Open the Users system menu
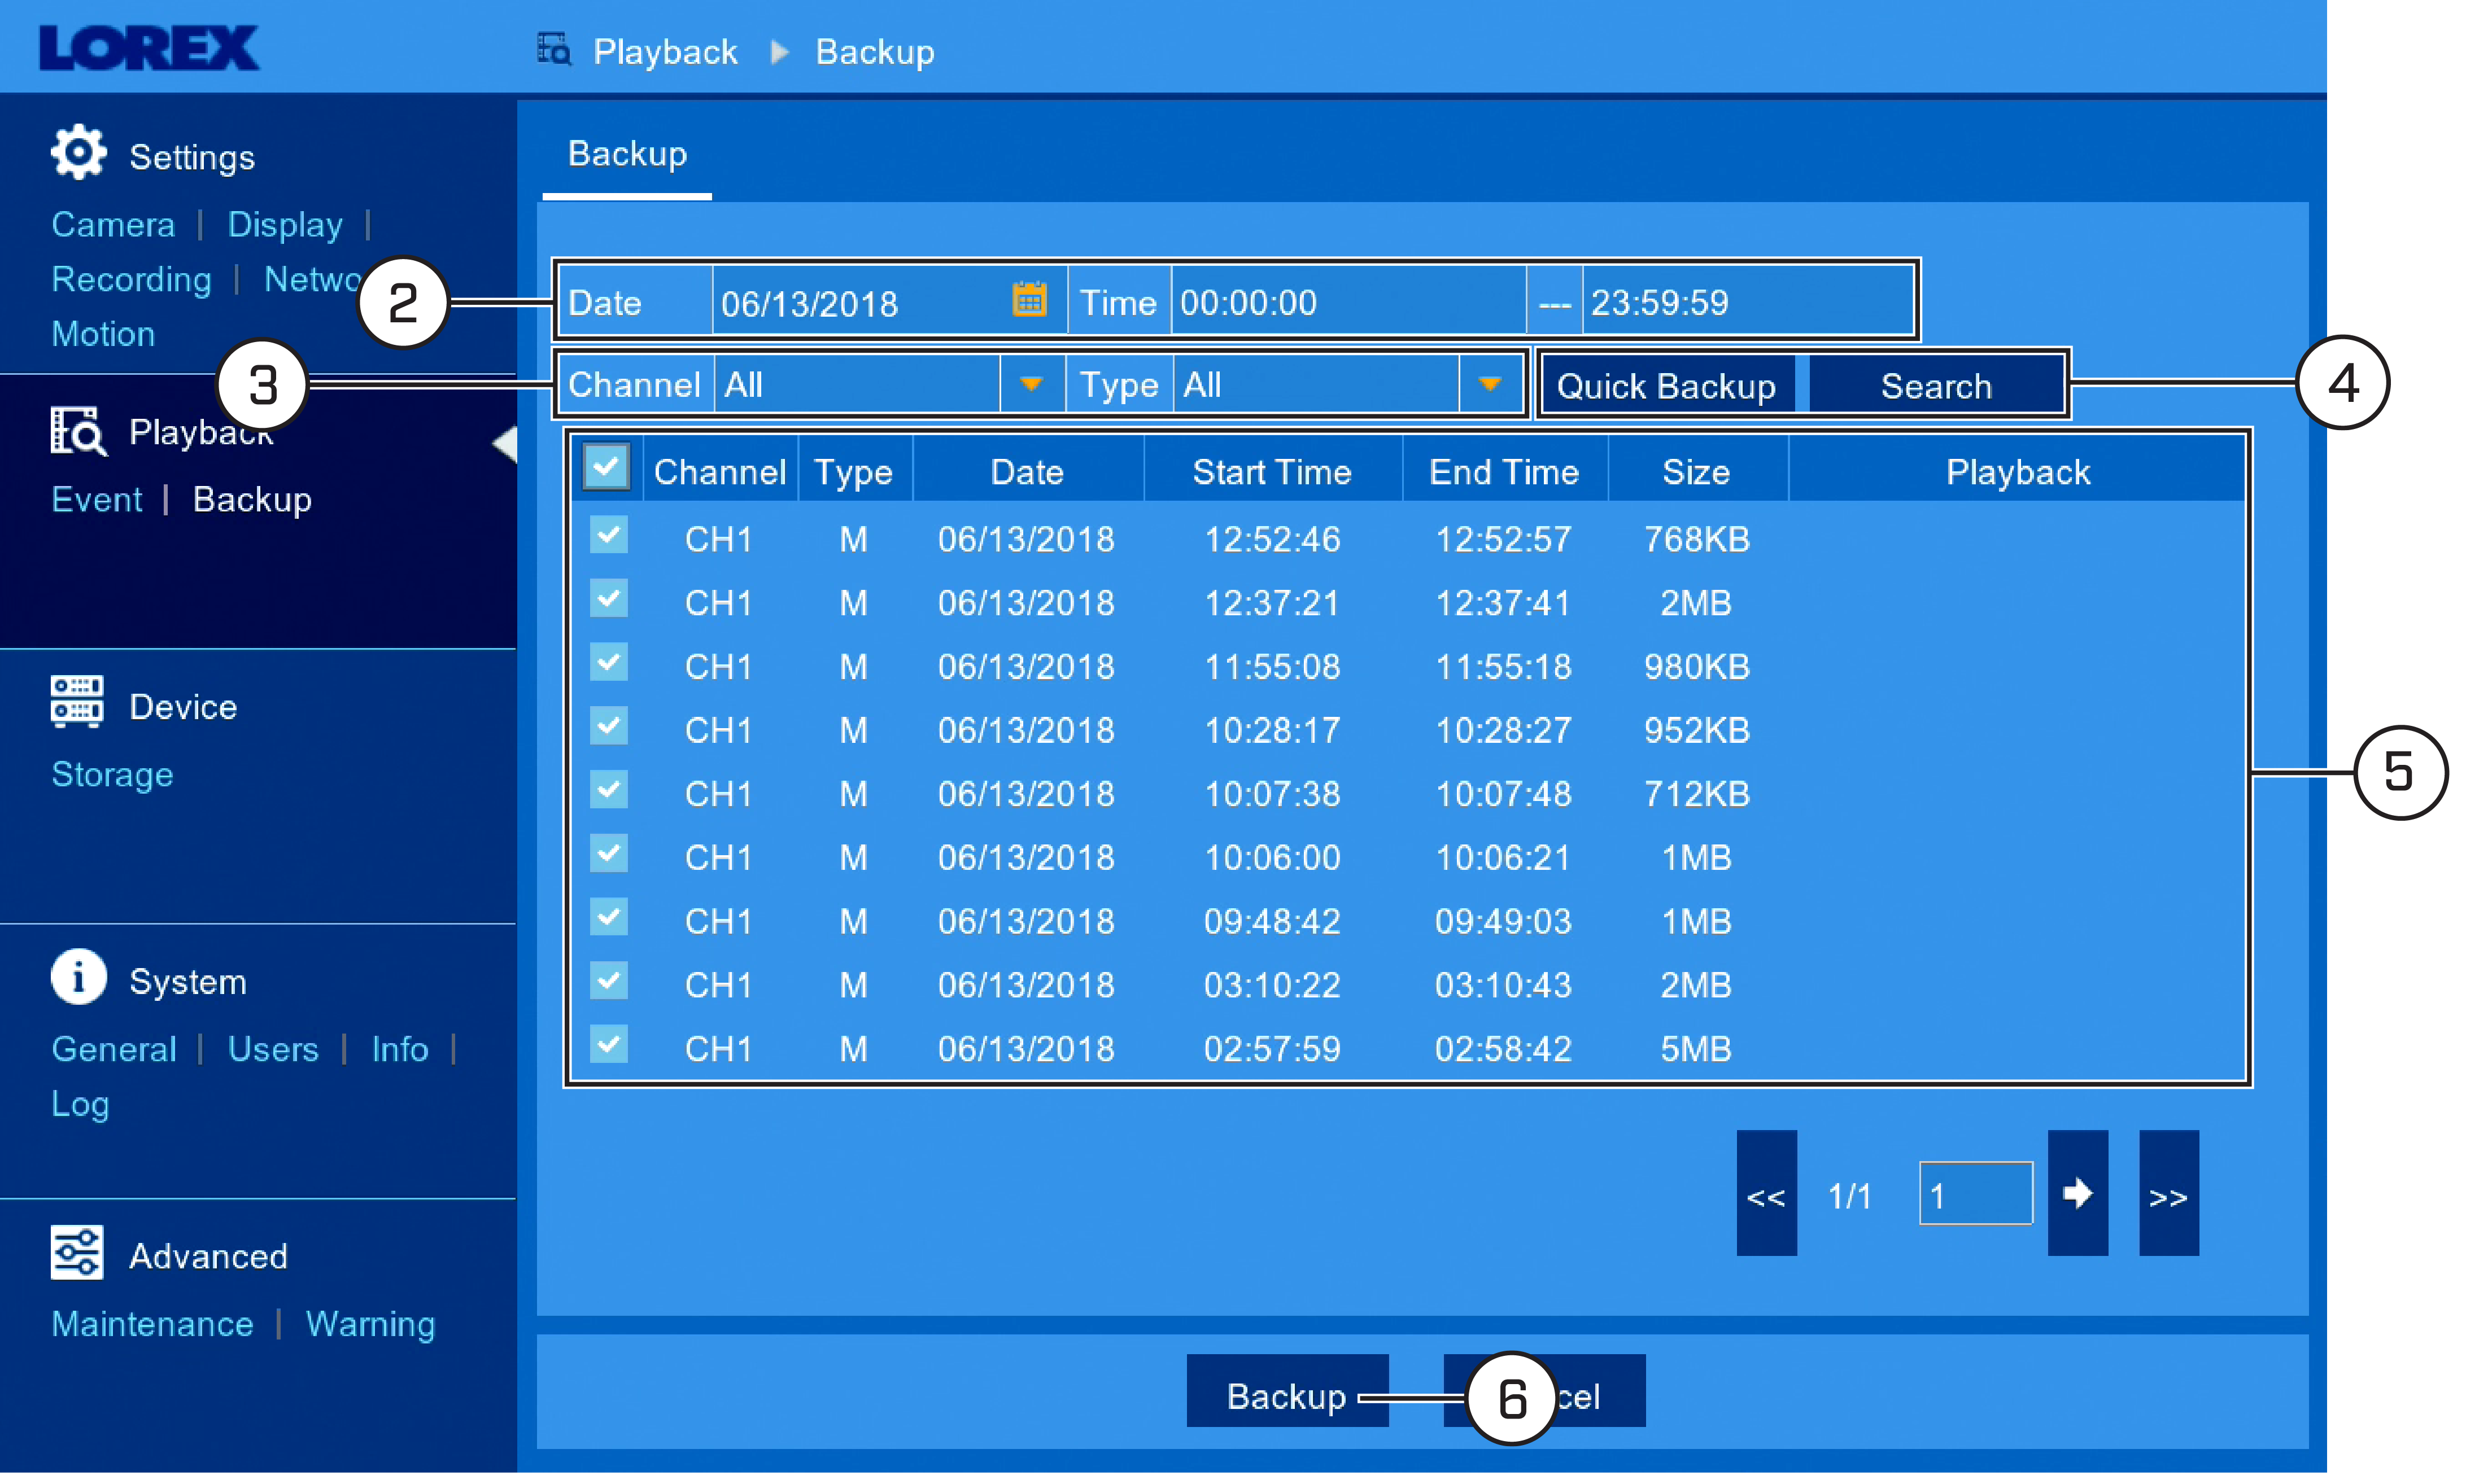 pos(273,1050)
